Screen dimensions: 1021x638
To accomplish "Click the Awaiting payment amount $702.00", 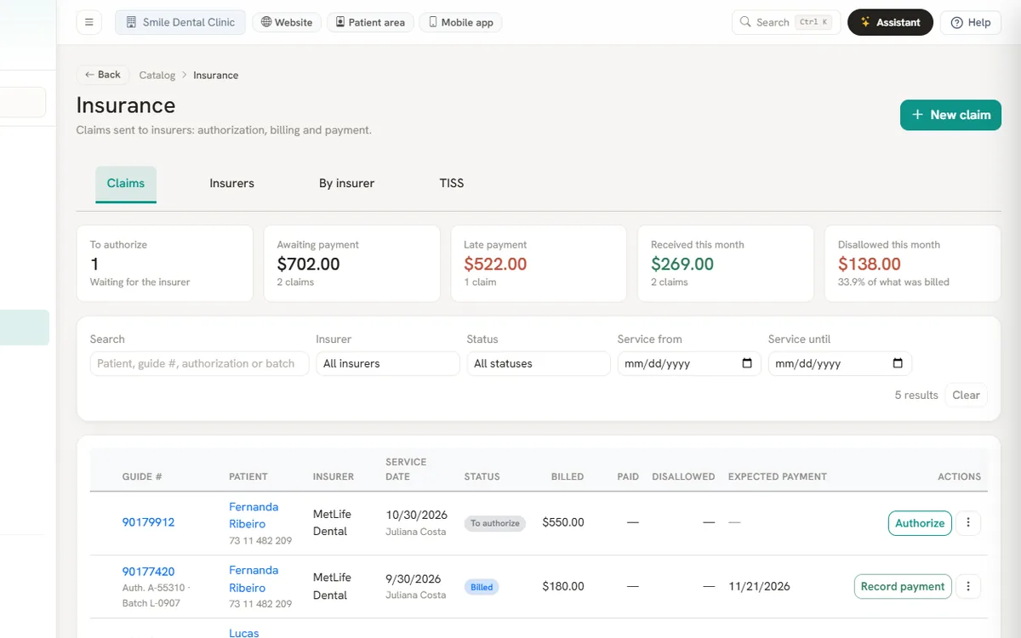I will point(308,264).
